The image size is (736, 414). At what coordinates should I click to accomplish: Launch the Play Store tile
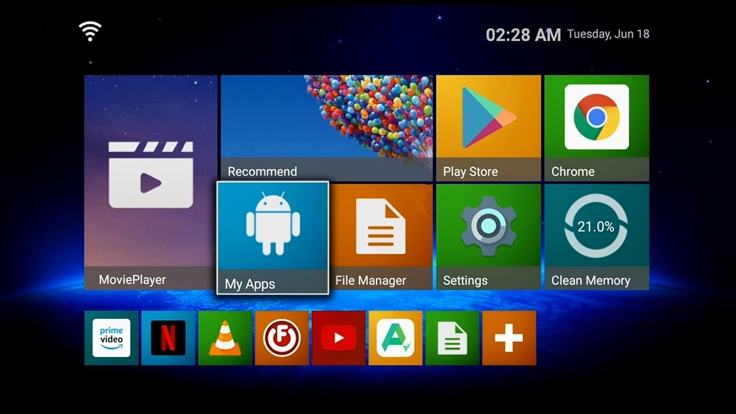point(488,128)
